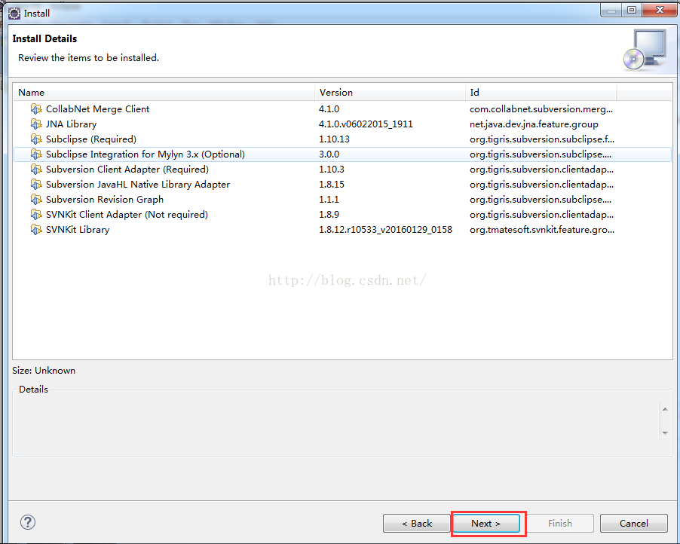Close the Install window

(660, 10)
